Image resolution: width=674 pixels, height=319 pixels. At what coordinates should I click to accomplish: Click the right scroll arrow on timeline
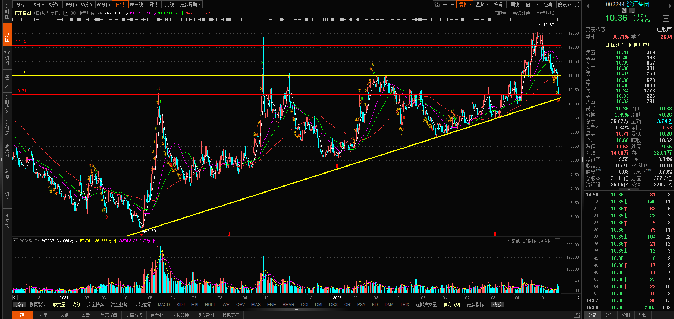pyautogui.click(x=578, y=298)
